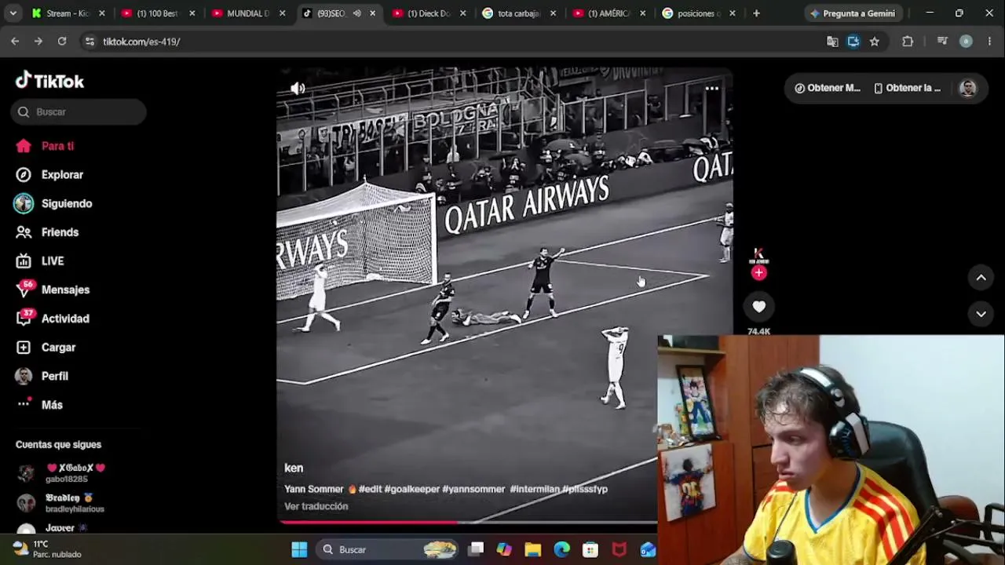Open the ken creator name on video
1005x565 pixels.
point(294,468)
